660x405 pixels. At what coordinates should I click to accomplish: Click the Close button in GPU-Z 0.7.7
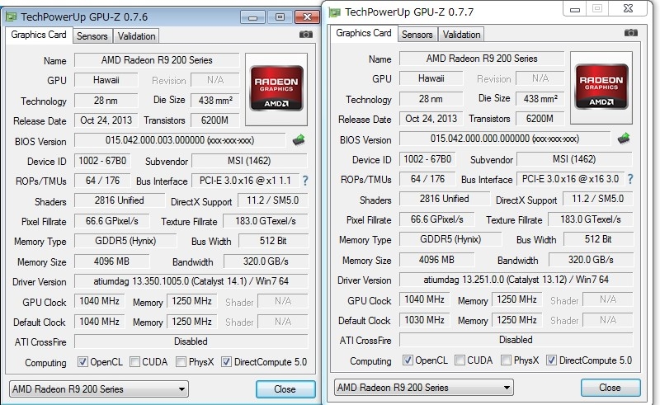point(610,388)
